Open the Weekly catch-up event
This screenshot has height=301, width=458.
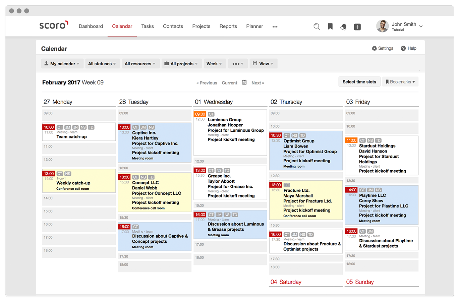[79, 181]
